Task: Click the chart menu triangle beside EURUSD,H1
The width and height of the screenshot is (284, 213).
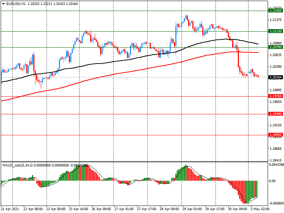Action: (3, 4)
